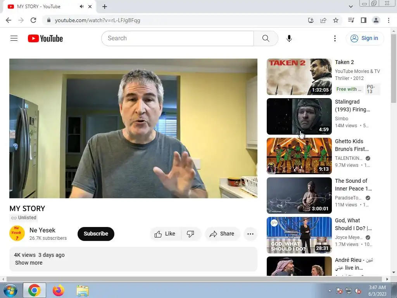The width and height of the screenshot is (397, 298).
Task: Close the MY STORY tab
Action: coord(90,7)
